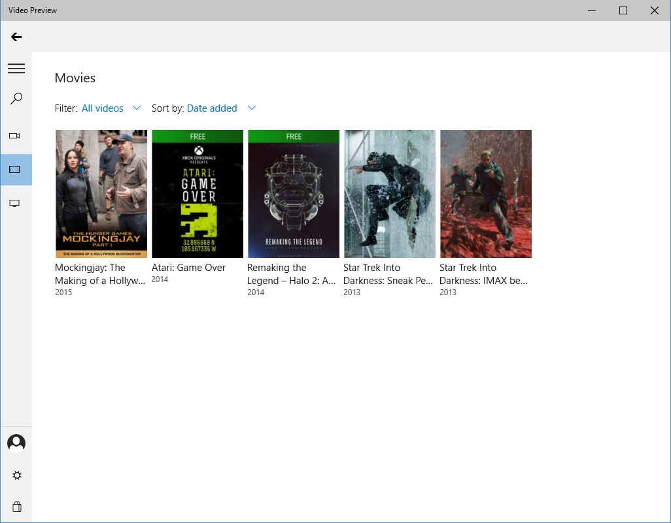This screenshot has width=671, height=523.
Task: Open the search magnifier icon
Action: [16, 99]
